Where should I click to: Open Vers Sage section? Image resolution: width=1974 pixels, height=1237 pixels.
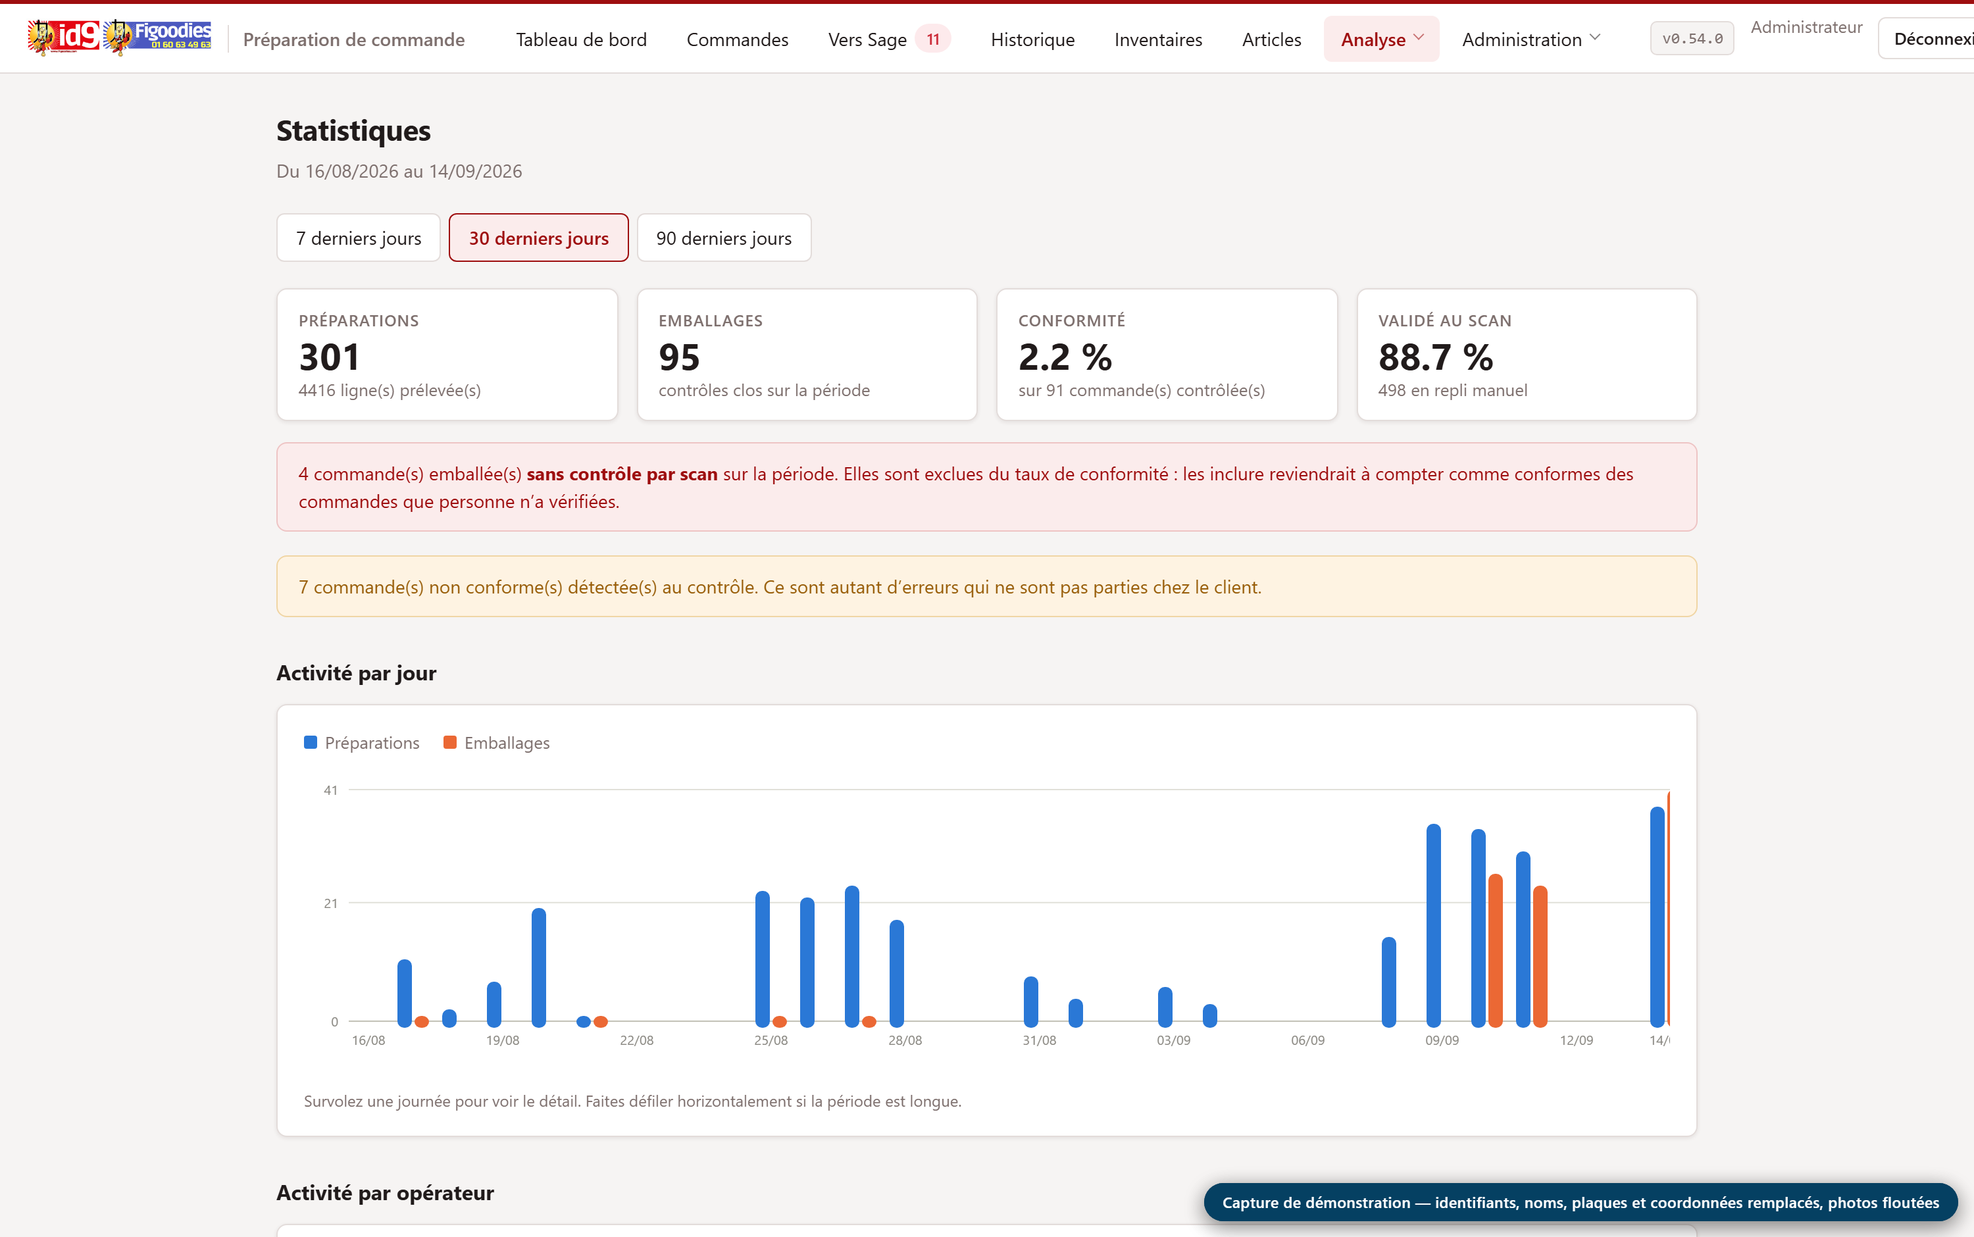tap(867, 39)
